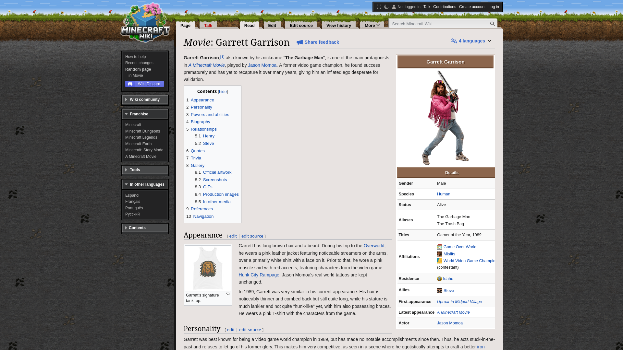Click the Minecraft Wiki logo
623x350 pixels.
tap(145, 23)
